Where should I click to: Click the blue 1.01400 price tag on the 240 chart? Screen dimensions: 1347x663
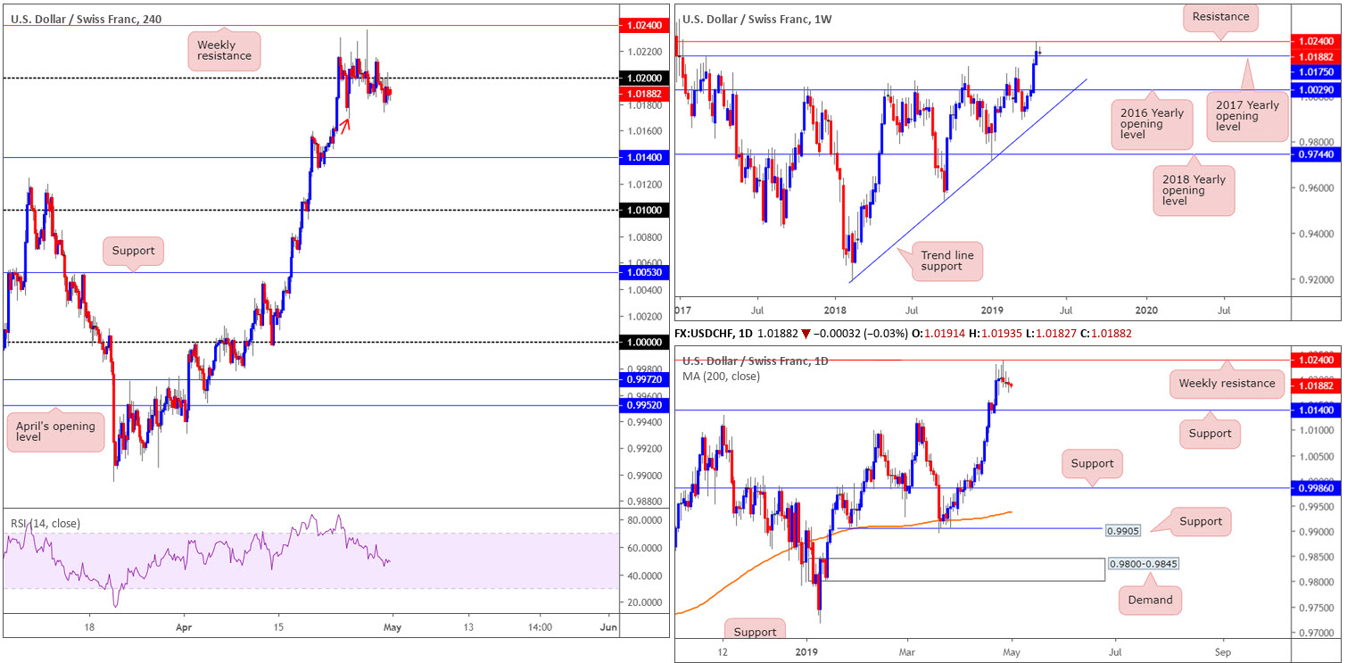643,158
